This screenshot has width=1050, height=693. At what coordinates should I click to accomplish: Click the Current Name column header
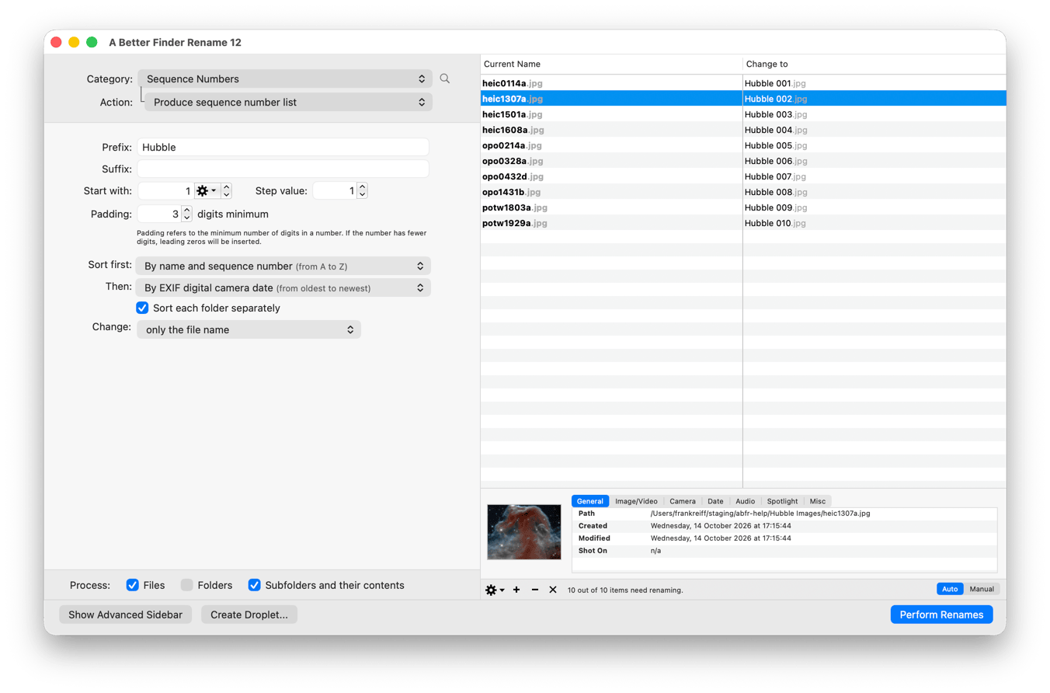click(611, 64)
